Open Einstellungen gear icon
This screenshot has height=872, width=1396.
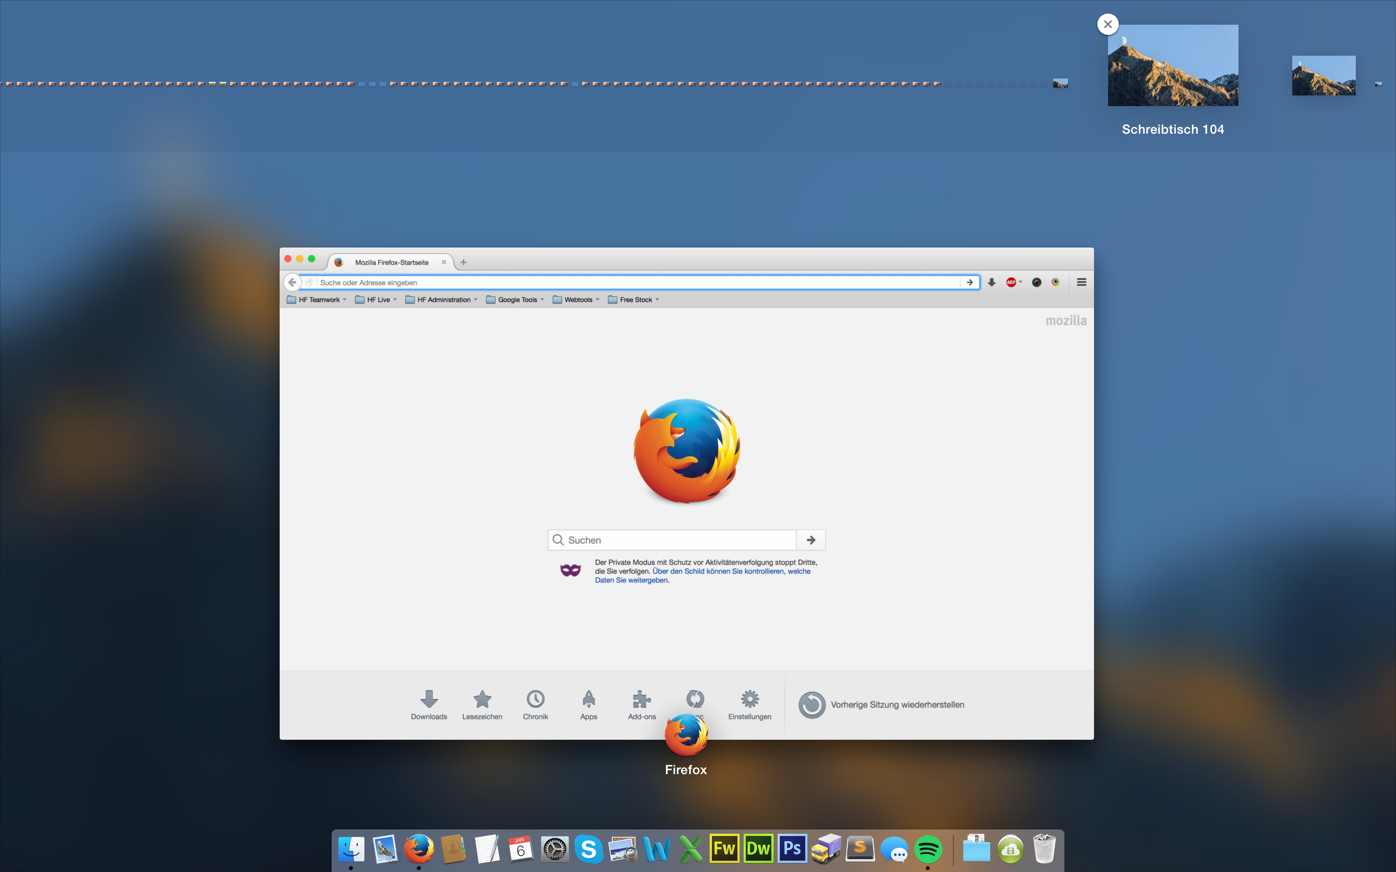click(750, 699)
